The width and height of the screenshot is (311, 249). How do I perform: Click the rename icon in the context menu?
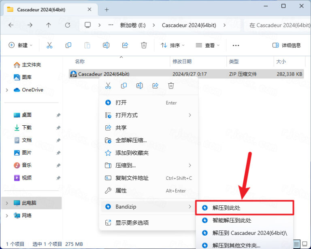click(x=139, y=86)
